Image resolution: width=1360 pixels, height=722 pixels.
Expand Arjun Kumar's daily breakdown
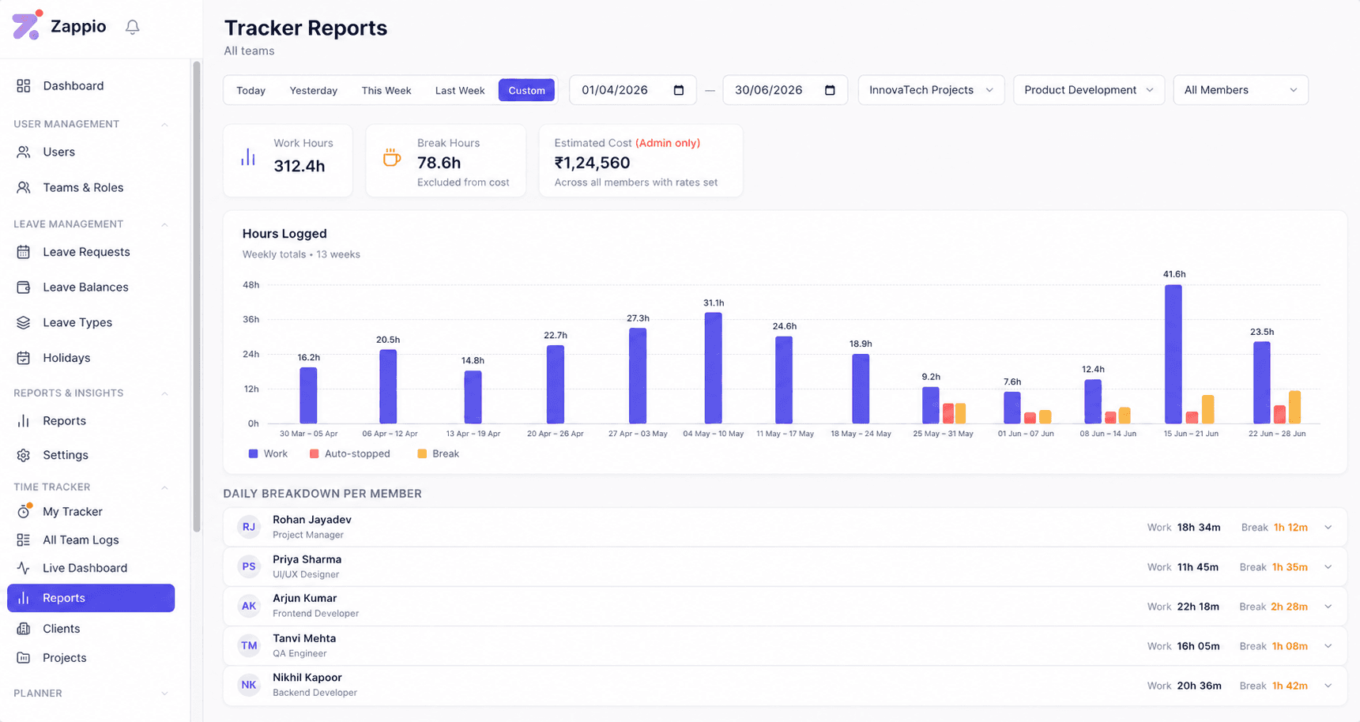click(x=1328, y=607)
